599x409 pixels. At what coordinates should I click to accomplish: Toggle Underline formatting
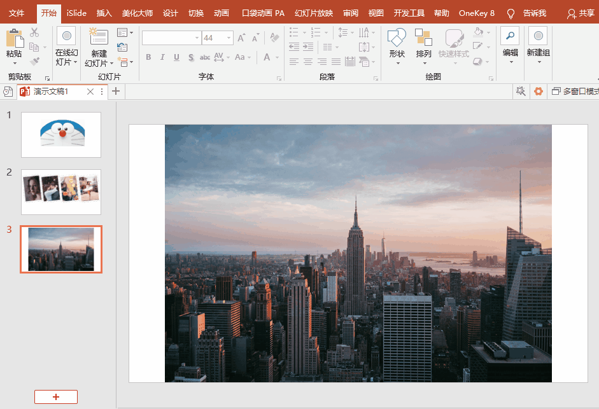pyautogui.click(x=176, y=57)
